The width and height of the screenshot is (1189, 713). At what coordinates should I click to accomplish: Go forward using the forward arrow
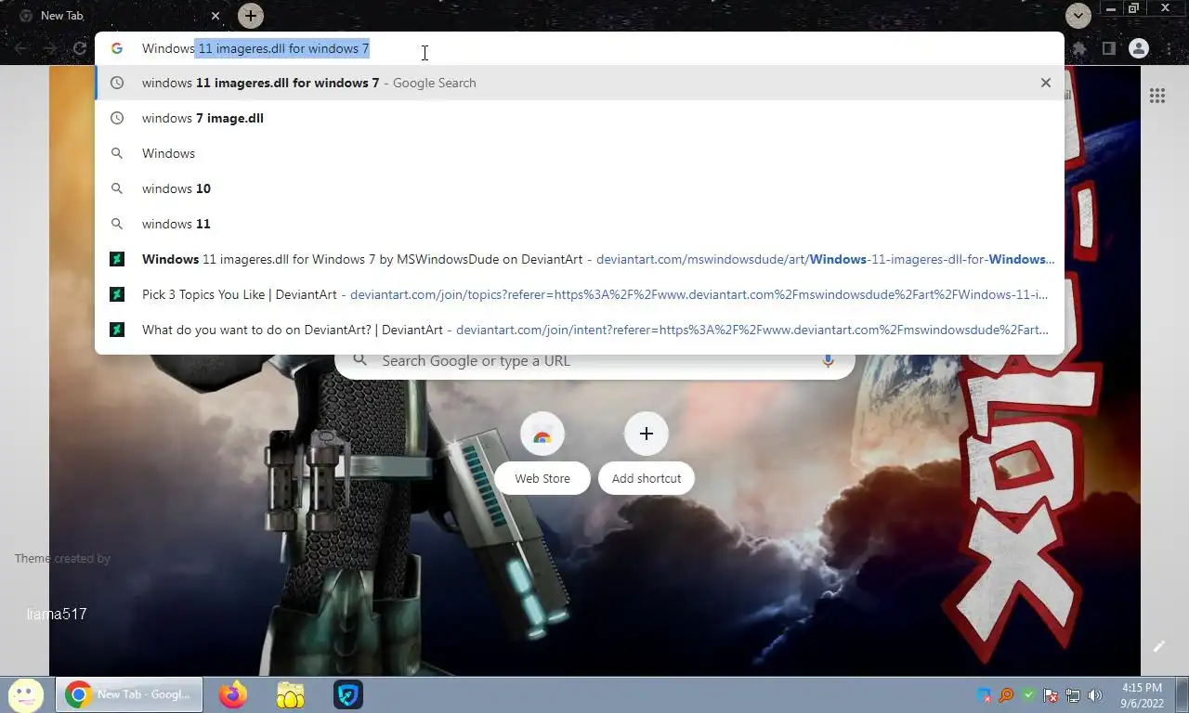point(50,48)
